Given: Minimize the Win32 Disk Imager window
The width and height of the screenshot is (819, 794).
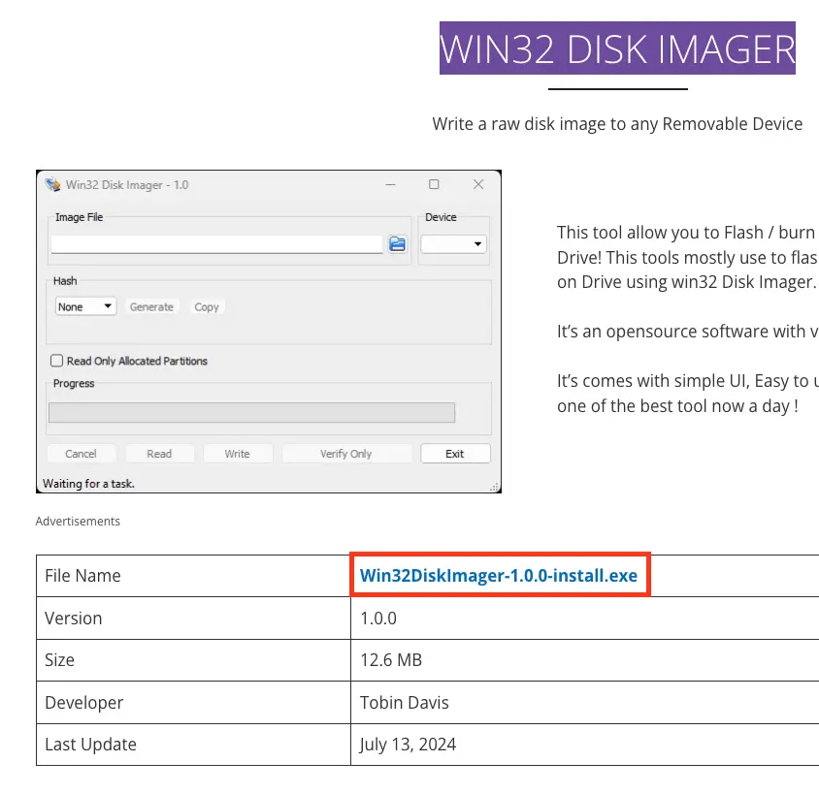Looking at the screenshot, I should tap(391, 184).
